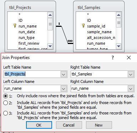Click the tbl_Projects table title
Image resolution: width=137 pixels, height=133 pixels.
pos(20,8)
